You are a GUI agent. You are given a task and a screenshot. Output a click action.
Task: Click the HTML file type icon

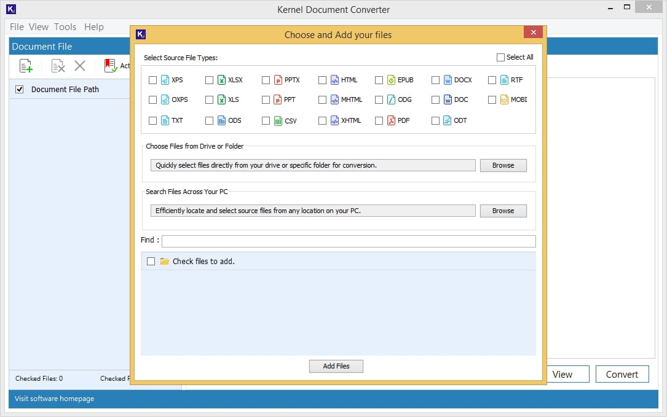(x=335, y=80)
